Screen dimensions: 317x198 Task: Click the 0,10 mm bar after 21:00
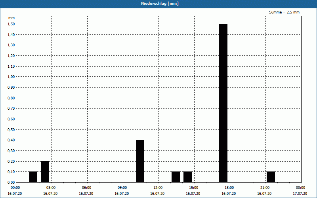point(271,177)
